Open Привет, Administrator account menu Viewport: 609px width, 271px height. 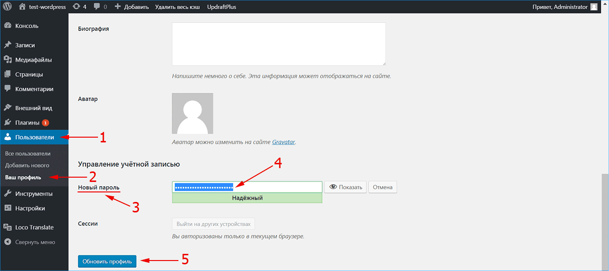[565, 7]
